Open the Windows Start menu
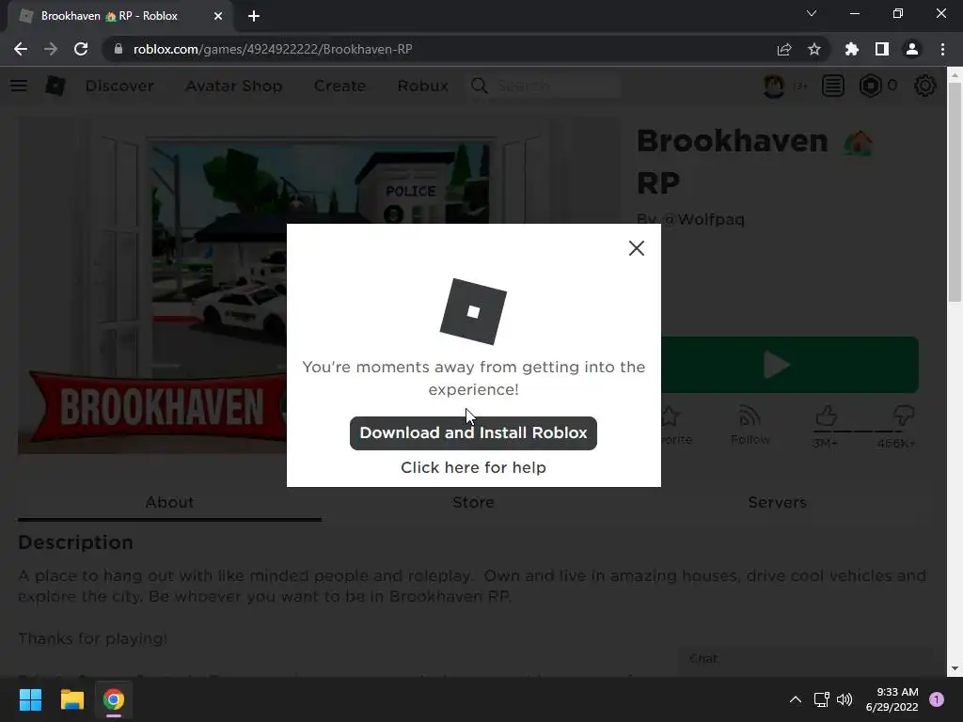This screenshot has width=963, height=722. click(30, 699)
